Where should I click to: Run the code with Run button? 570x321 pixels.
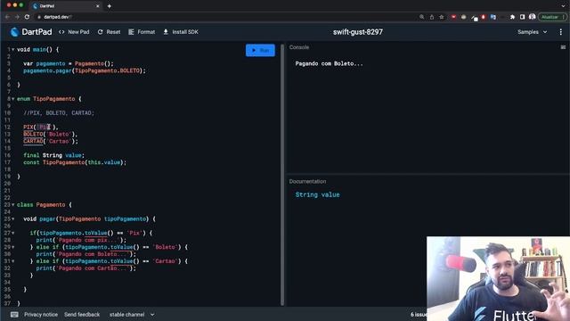click(260, 50)
